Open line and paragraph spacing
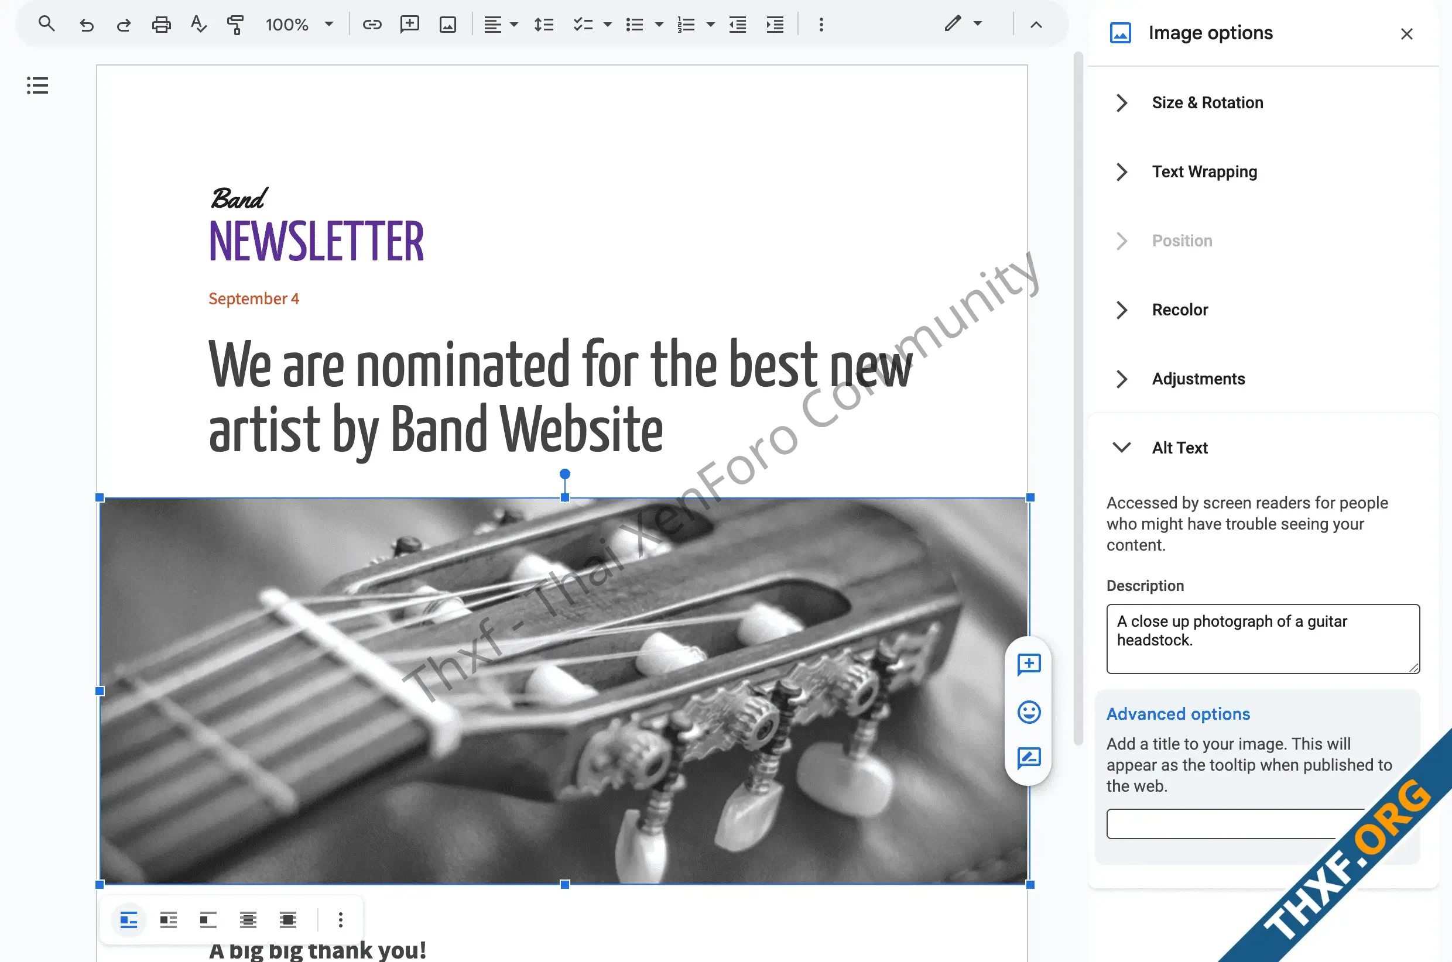 [x=544, y=25]
